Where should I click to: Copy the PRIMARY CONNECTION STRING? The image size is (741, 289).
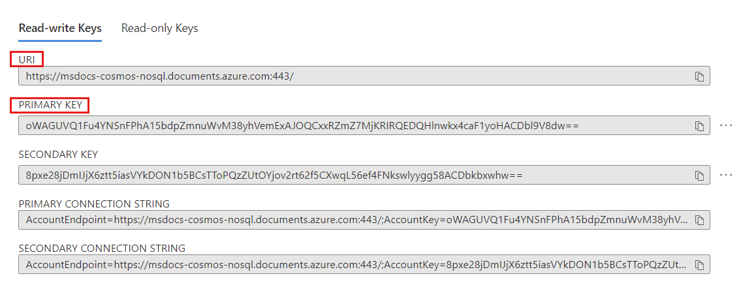pyautogui.click(x=699, y=221)
